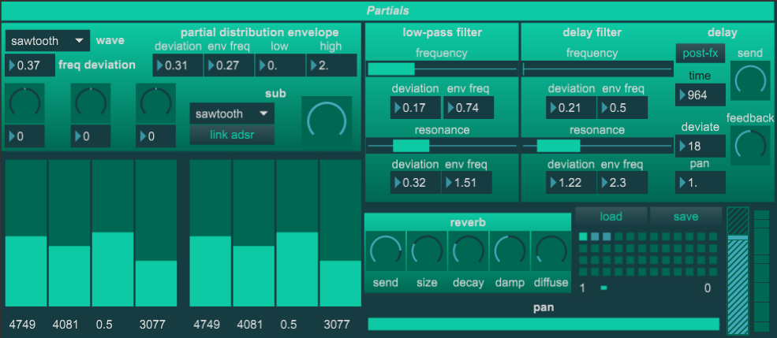
Task: Adjust the delay filter resonance slider
Action: 598,146
